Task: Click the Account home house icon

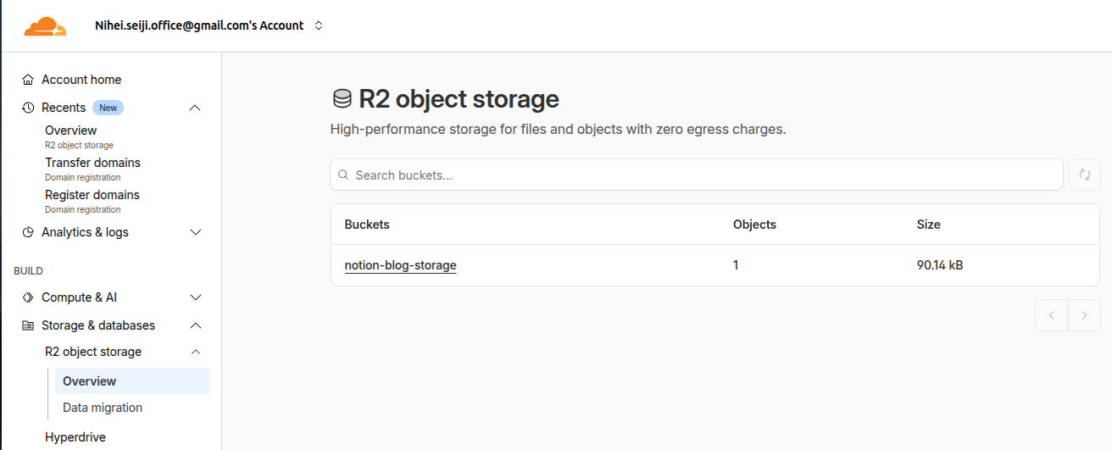Action: click(28, 80)
